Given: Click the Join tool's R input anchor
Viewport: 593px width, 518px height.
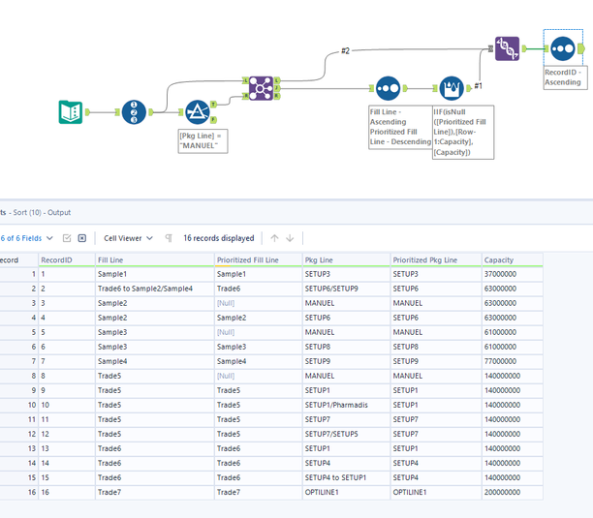Looking at the screenshot, I should [x=246, y=96].
